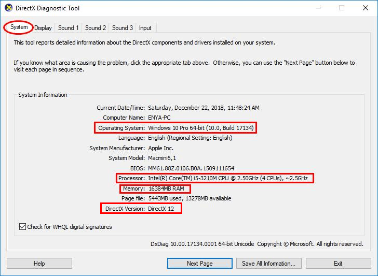Screen dimensions: 378x276
Task: View the Sound 3 tab
Action: click(123, 28)
